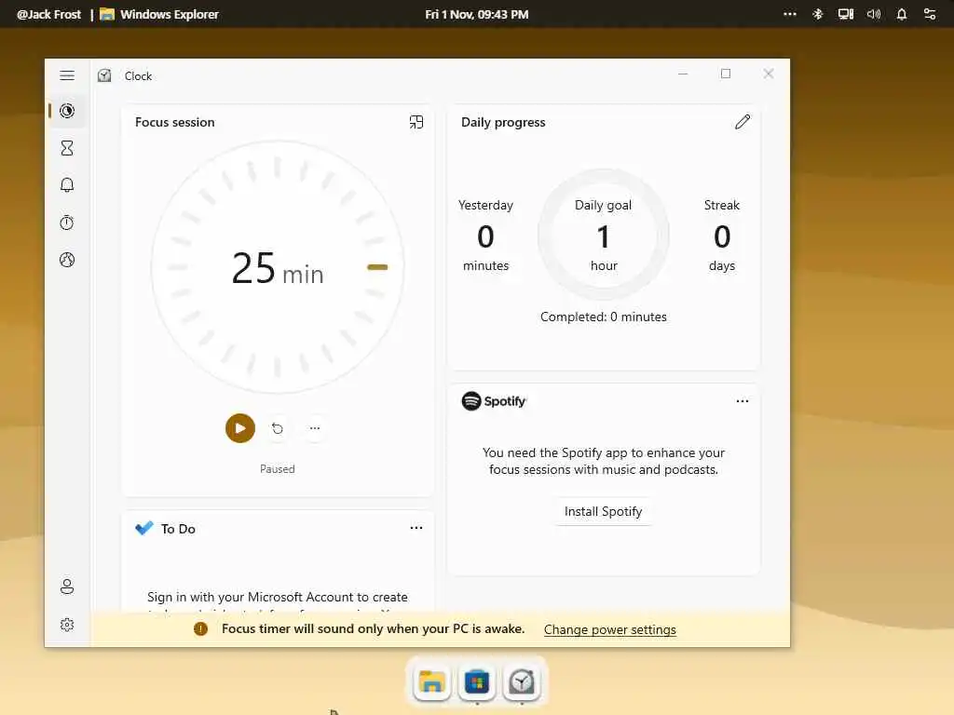
Task: Open the World clock page
Action: pyautogui.click(x=67, y=260)
